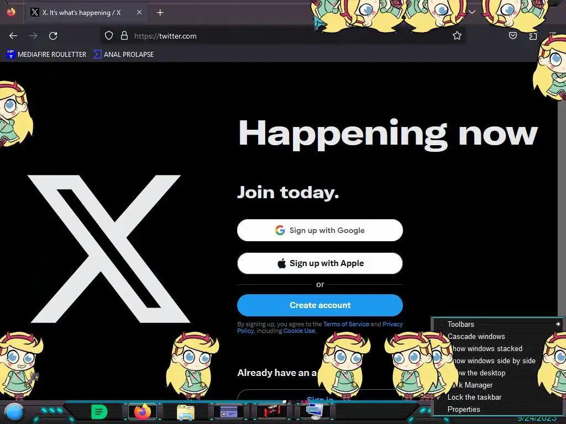Expand the Toolbars submenu arrow
The width and height of the screenshot is (566, 424).
coord(558,324)
